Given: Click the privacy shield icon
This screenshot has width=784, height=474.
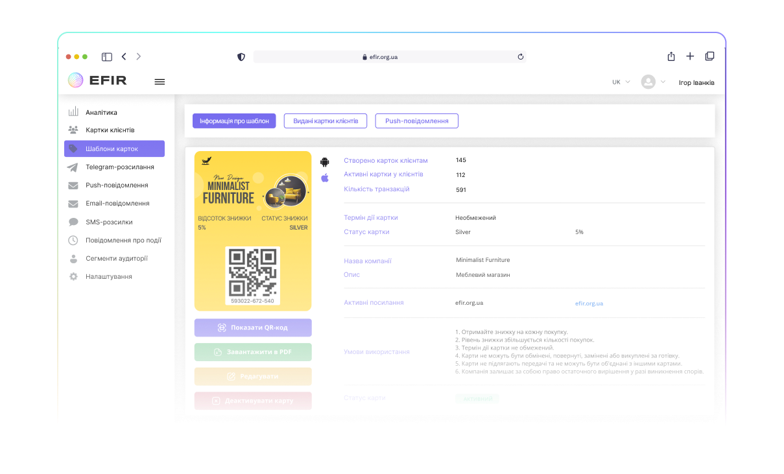Looking at the screenshot, I should (241, 57).
